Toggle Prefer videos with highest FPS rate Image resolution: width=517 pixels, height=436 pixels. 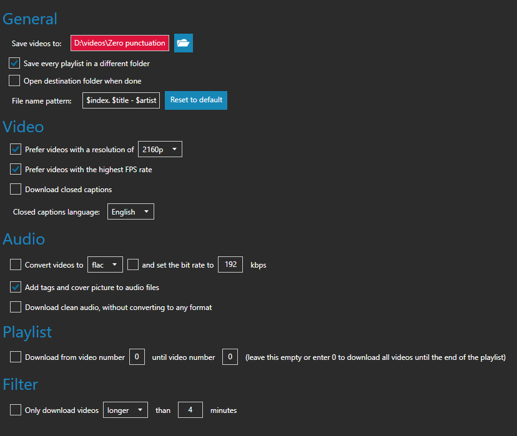point(16,169)
